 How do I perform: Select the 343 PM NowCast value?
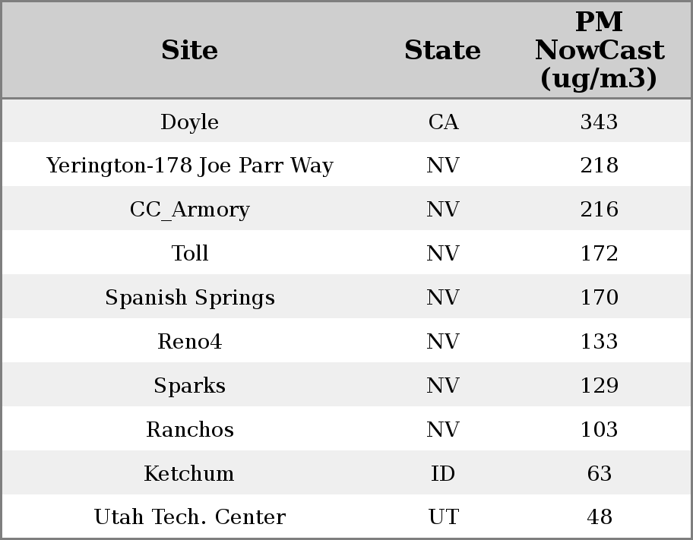pos(599,122)
